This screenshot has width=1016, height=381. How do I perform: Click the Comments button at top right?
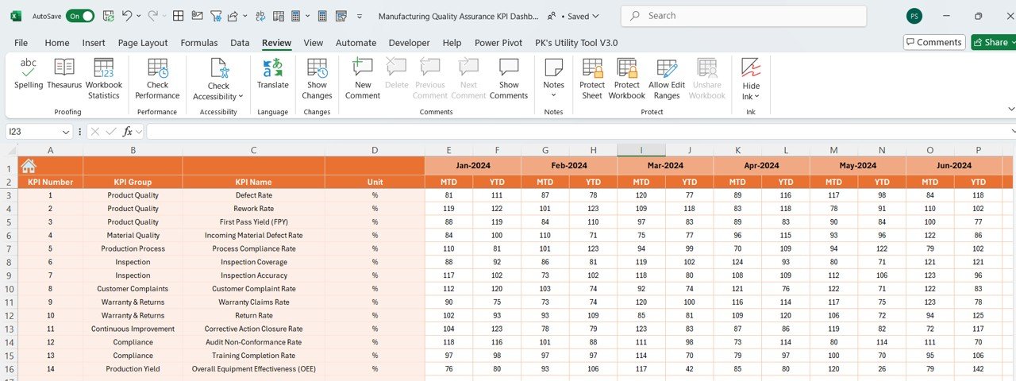[x=934, y=42]
